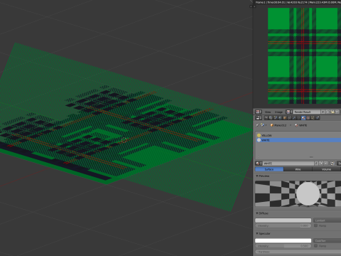Screen dimensions: 341x256
Task: Open the image editor type selector
Action: pos(259,112)
